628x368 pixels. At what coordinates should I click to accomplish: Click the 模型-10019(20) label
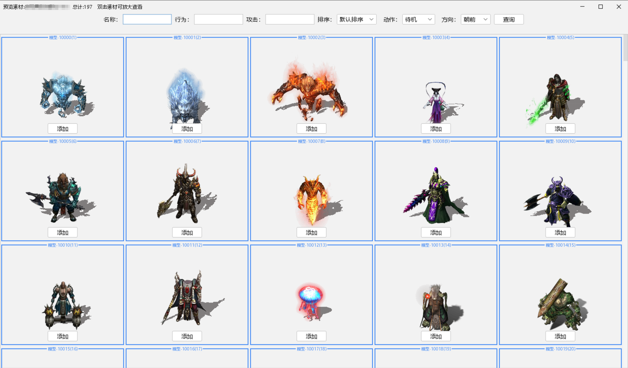tap(561, 349)
